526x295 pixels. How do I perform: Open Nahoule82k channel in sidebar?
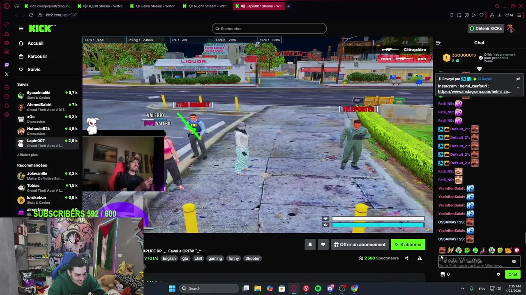click(47, 131)
